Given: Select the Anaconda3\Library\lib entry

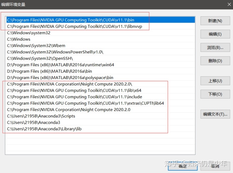Looking at the screenshot, I should 101,129.
